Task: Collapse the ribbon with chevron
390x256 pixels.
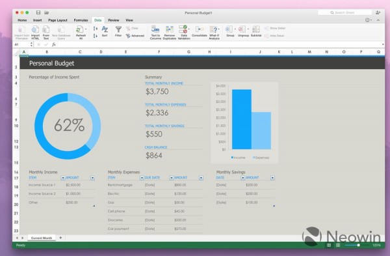Action: [378, 20]
